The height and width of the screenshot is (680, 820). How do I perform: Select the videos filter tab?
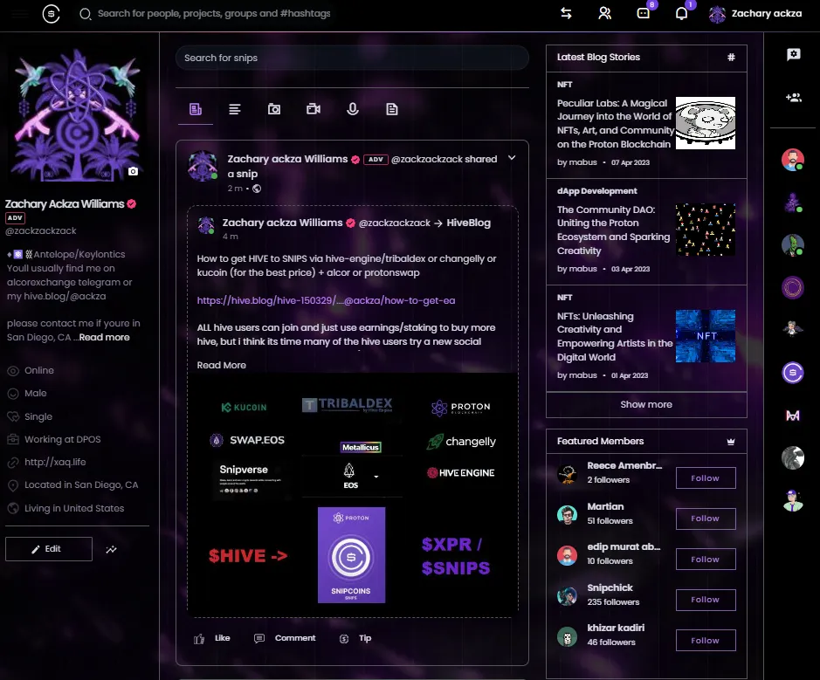tap(314, 109)
